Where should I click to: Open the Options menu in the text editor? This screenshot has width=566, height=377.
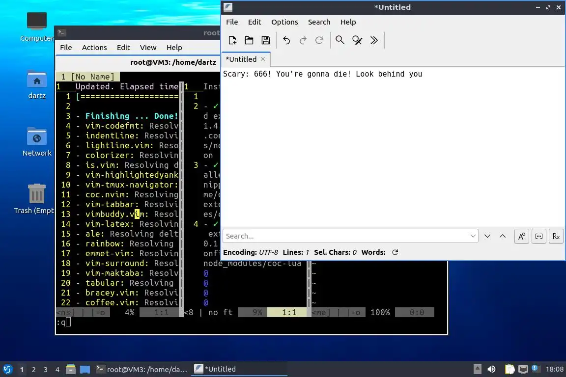pyautogui.click(x=284, y=22)
